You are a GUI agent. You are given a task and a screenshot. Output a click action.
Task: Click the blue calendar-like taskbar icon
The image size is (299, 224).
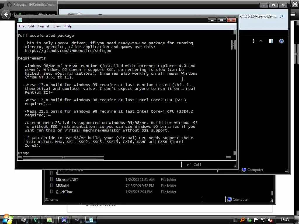[63, 220]
